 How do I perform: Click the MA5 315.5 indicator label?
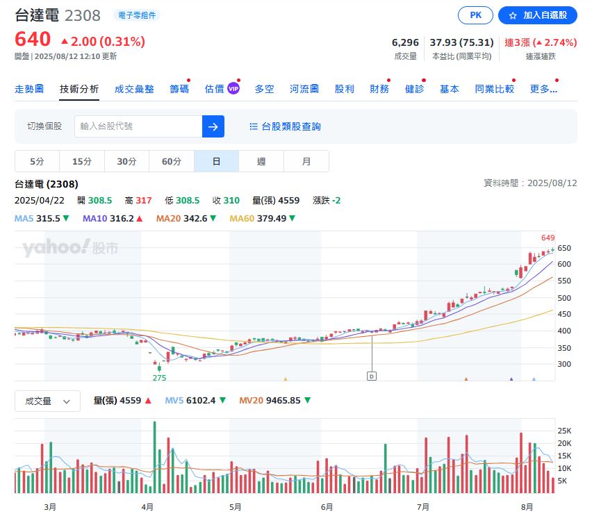pos(42,219)
